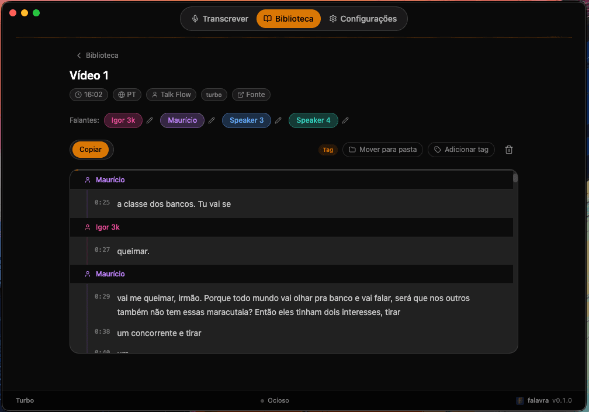Image resolution: width=589 pixels, height=412 pixels.
Task: Click the speaker icon next to Maurício heading
Action: click(x=88, y=179)
